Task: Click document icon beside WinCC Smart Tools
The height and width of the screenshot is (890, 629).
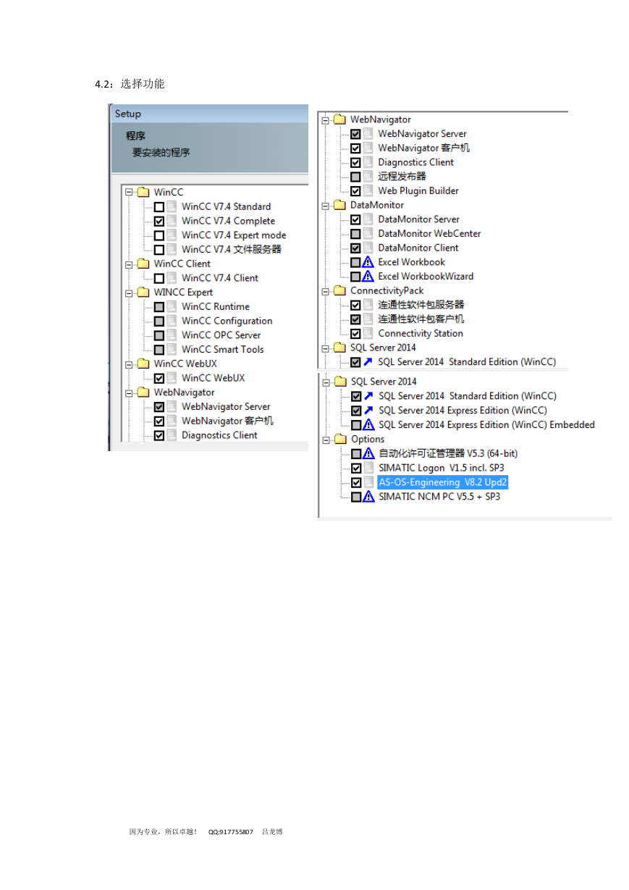Action: click(172, 349)
